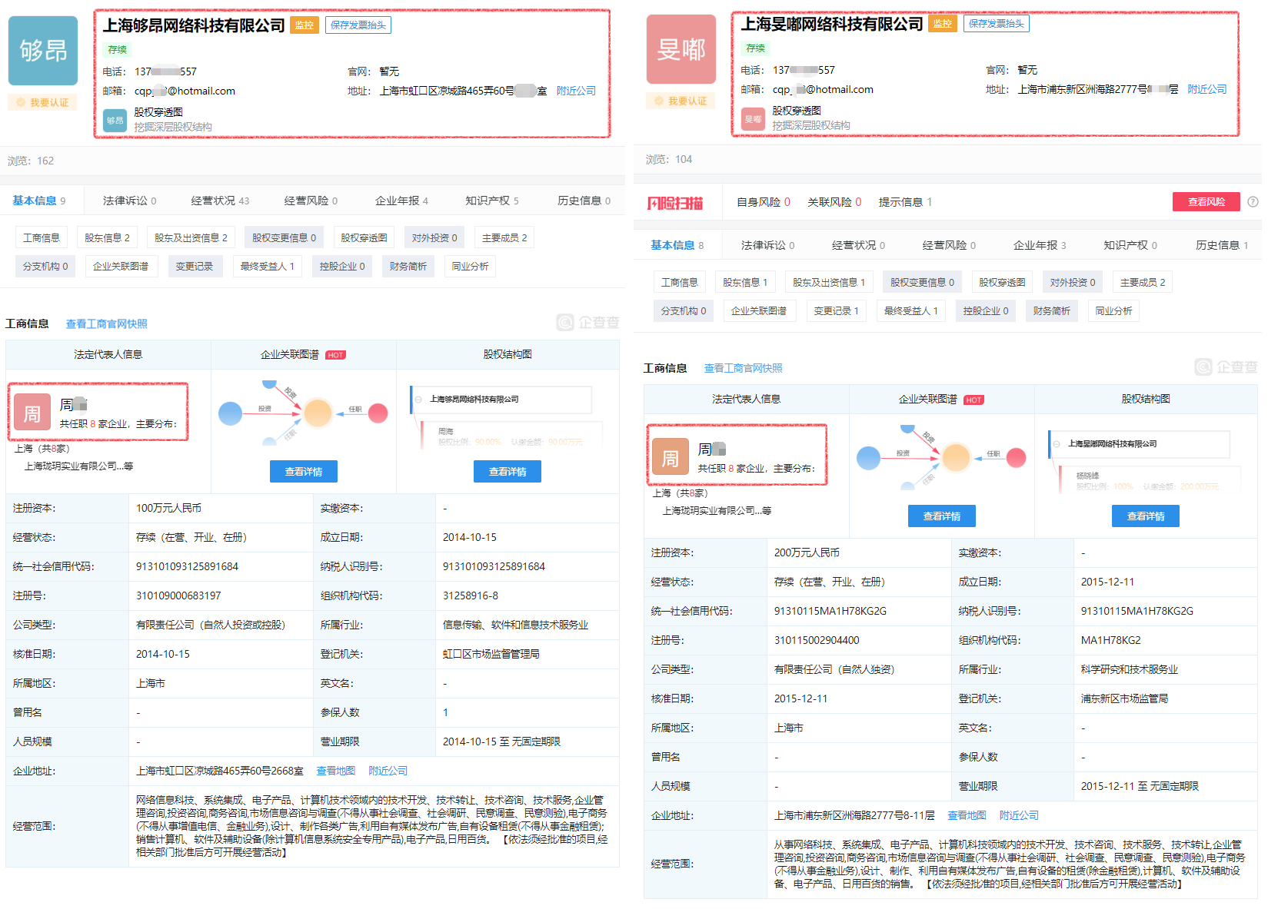1268x909 pixels.
Task: Click the small 旻嘟 equity icon beside 股权穿透图
Action: 754,118
